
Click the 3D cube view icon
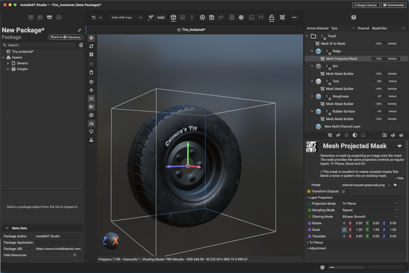tap(173, 18)
